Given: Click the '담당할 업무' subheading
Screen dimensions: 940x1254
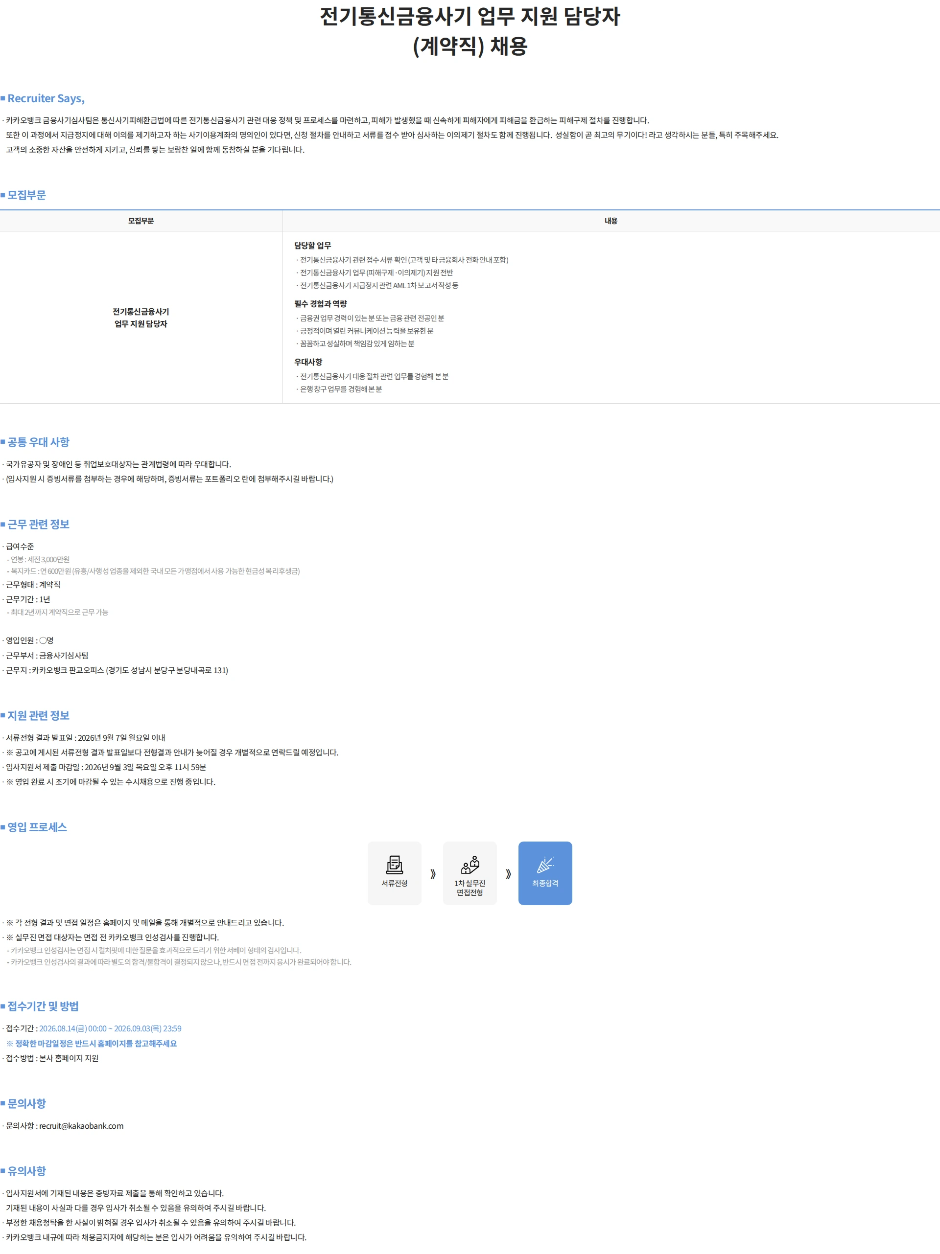Looking at the screenshot, I should pyautogui.click(x=312, y=246).
